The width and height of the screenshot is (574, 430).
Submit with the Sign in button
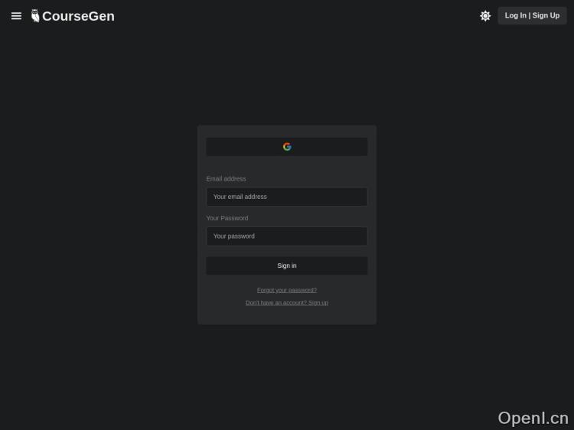tap(287, 265)
